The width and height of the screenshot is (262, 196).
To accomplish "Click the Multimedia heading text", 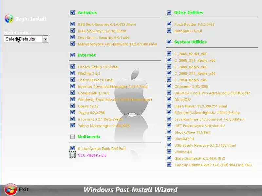I will coord(89,137).
